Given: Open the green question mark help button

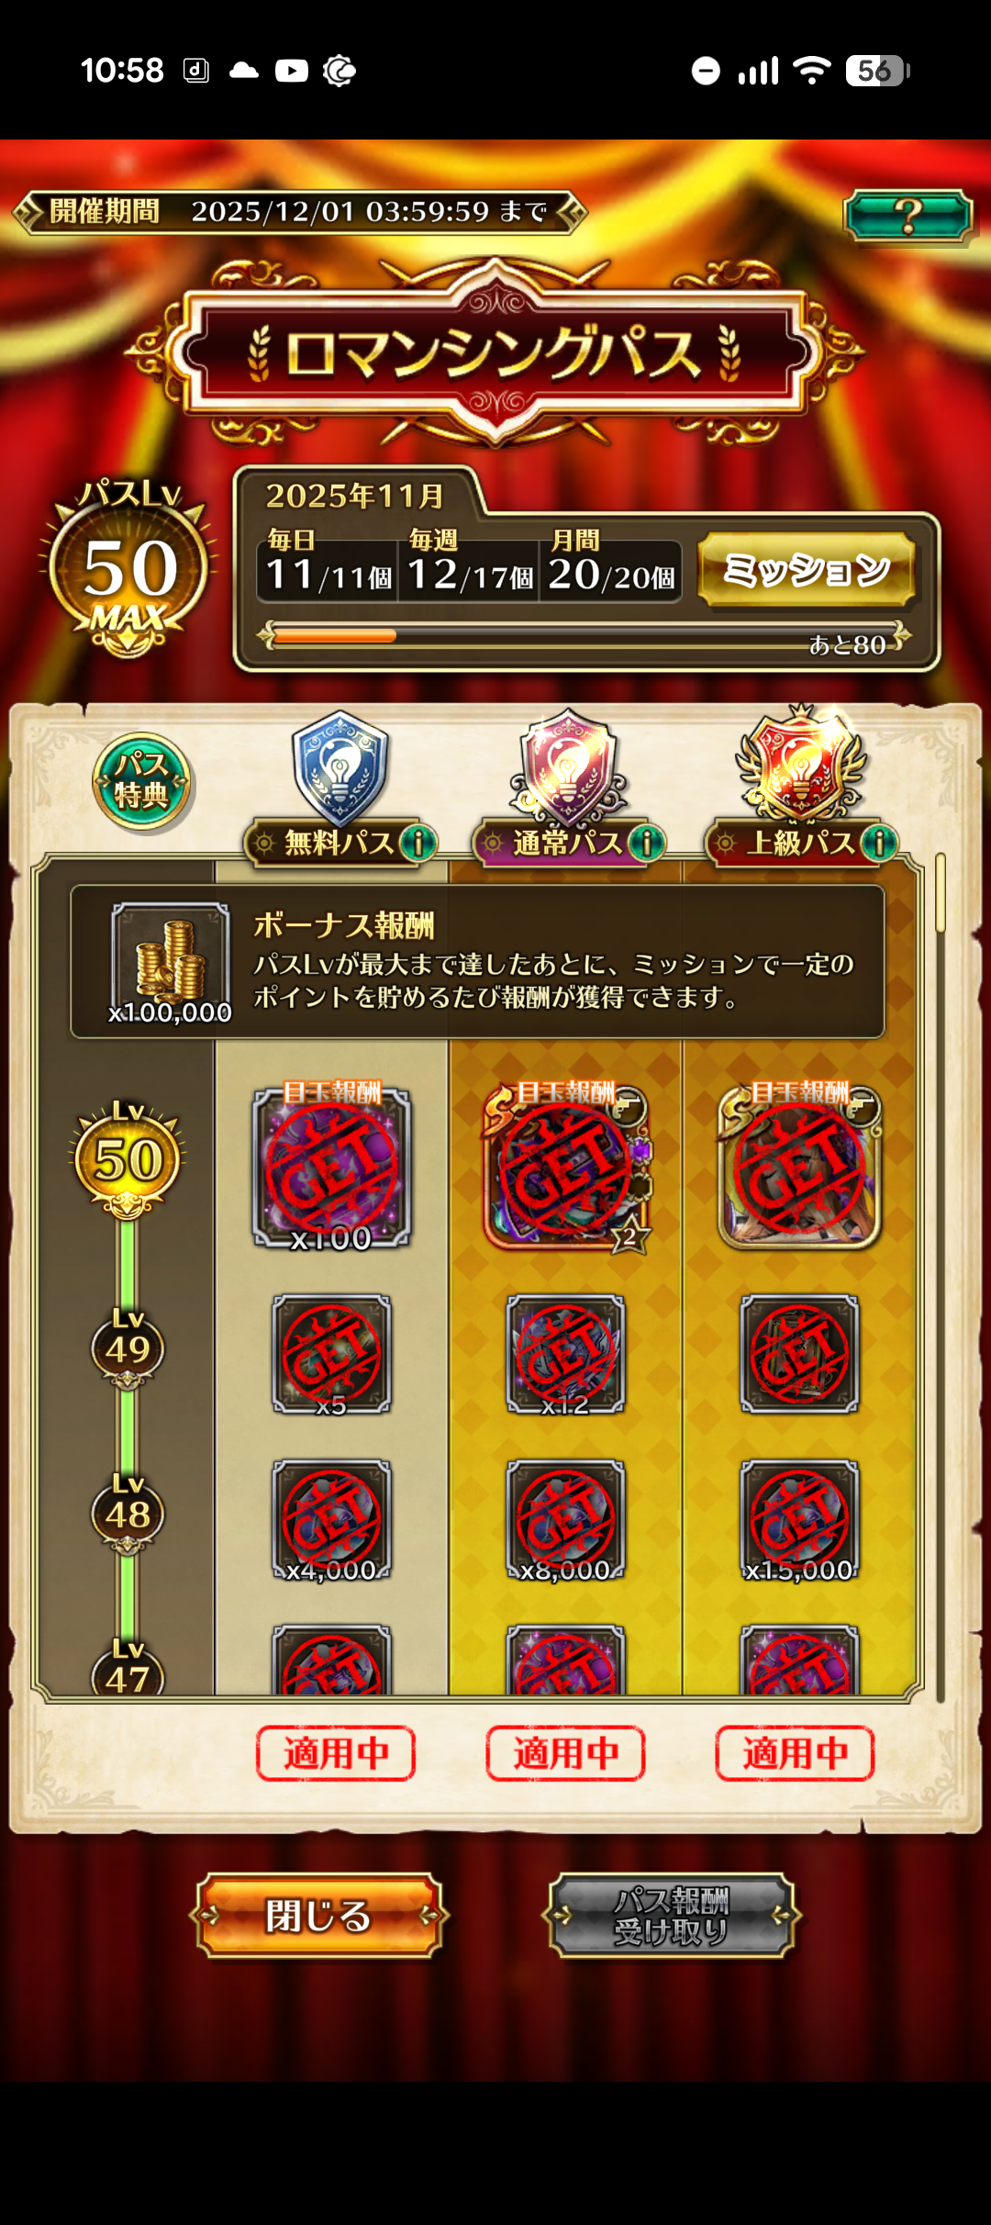Looking at the screenshot, I should (907, 216).
